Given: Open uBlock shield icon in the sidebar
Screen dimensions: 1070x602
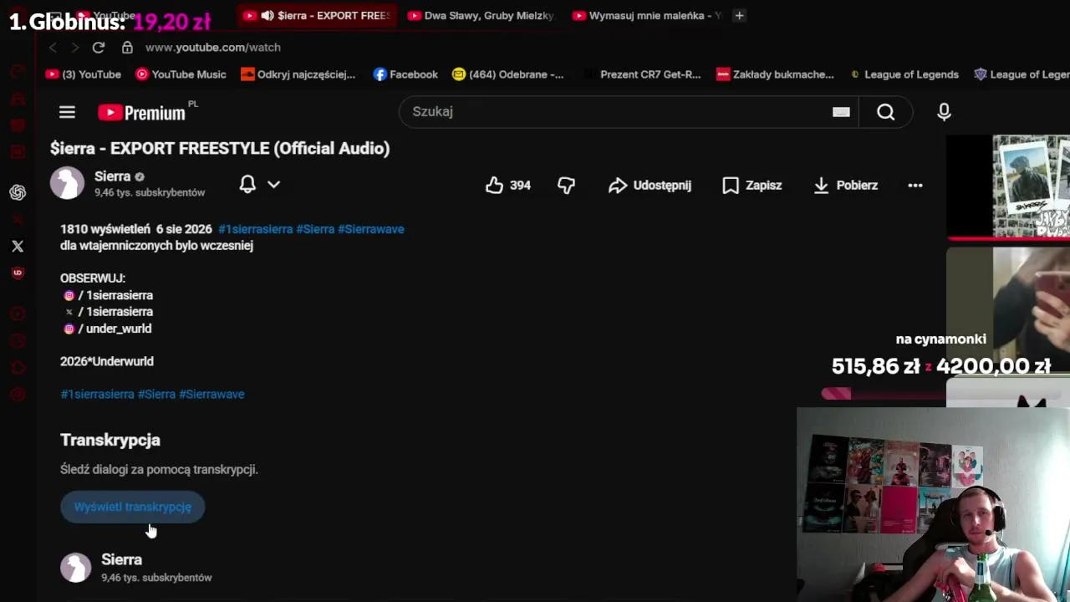Looking at the screenshot, I should click(x=18, y=273).
